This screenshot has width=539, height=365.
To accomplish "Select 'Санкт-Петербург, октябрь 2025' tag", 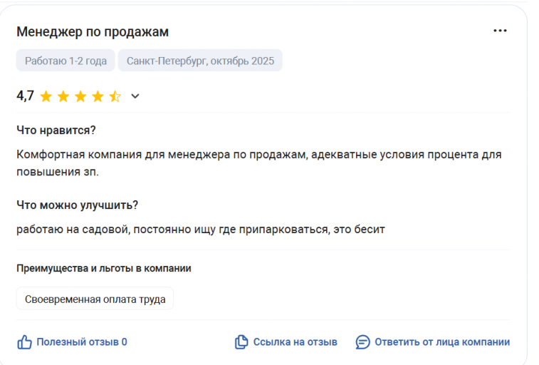I will click(200, 61).
